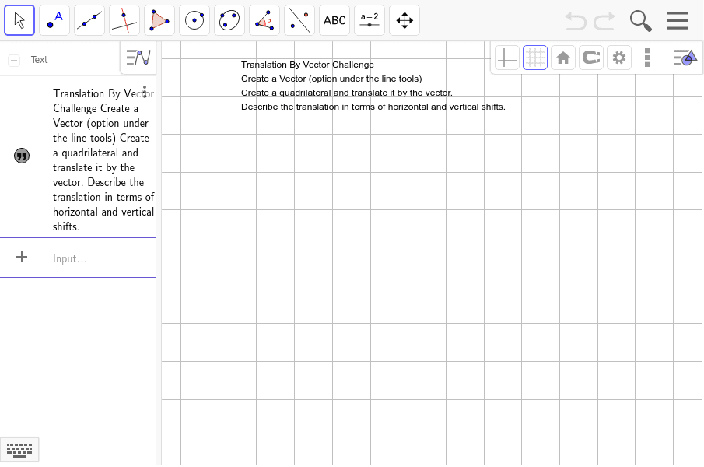Screen dimensions: 704x467
Task: Toggle the grid display
Action: [x=535, y=58]
